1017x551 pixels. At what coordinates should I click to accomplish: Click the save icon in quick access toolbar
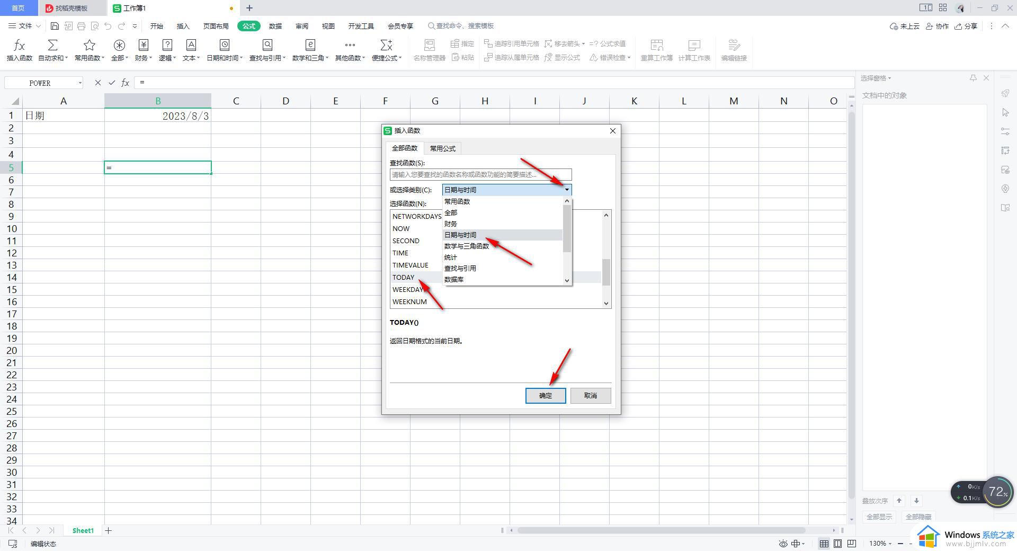coord(55,26)
